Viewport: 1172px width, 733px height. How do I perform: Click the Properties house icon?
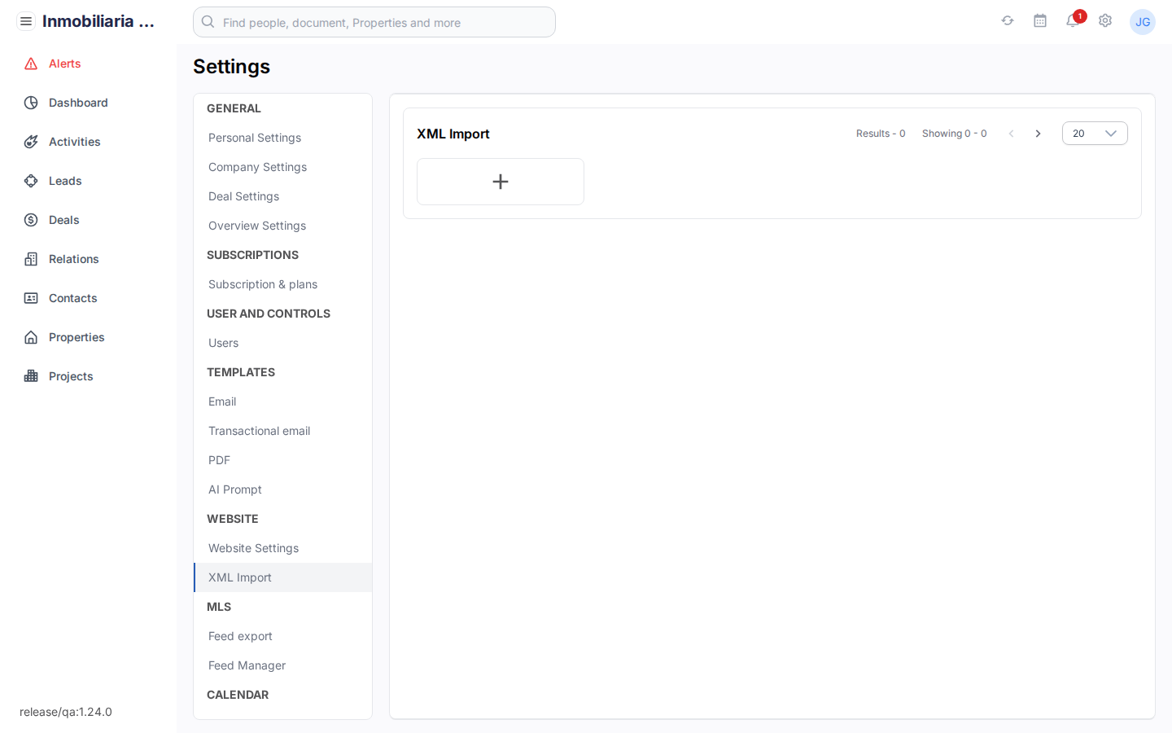coord(30,336)
